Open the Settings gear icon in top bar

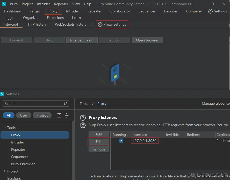click(210, 11)
